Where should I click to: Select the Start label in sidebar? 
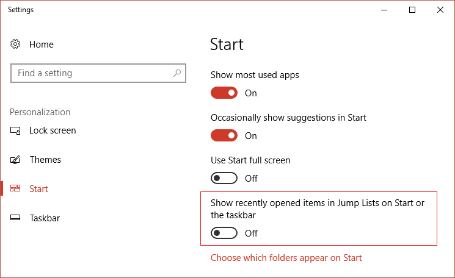coord(38,189)
